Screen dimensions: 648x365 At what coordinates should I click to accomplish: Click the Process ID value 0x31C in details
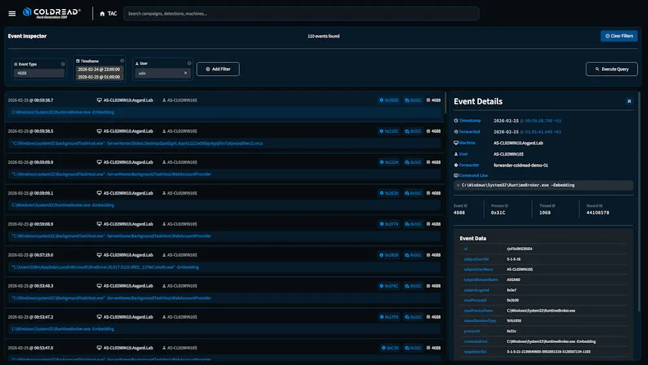pos(498,213)
